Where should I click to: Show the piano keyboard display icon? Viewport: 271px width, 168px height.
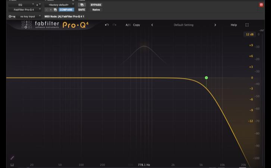[12, 165]
